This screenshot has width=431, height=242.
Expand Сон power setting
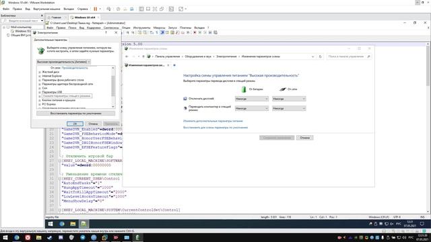[40, 88]
